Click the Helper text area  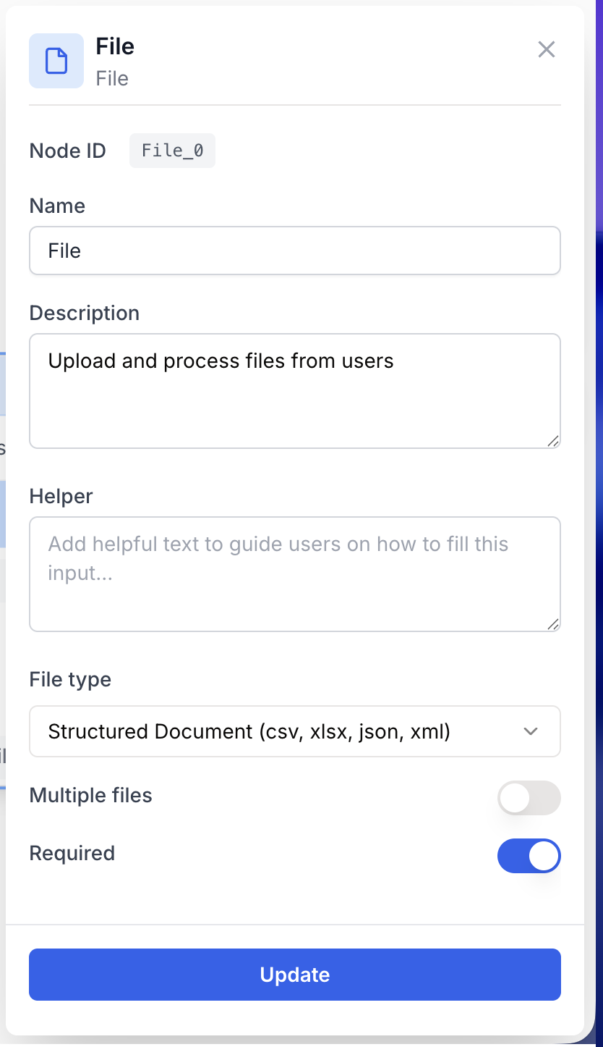tap(295, 574)
